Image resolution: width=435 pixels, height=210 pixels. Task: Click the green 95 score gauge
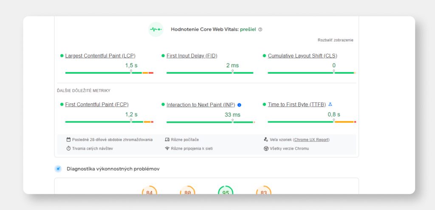pyautogui.click(x=226, y=191)
